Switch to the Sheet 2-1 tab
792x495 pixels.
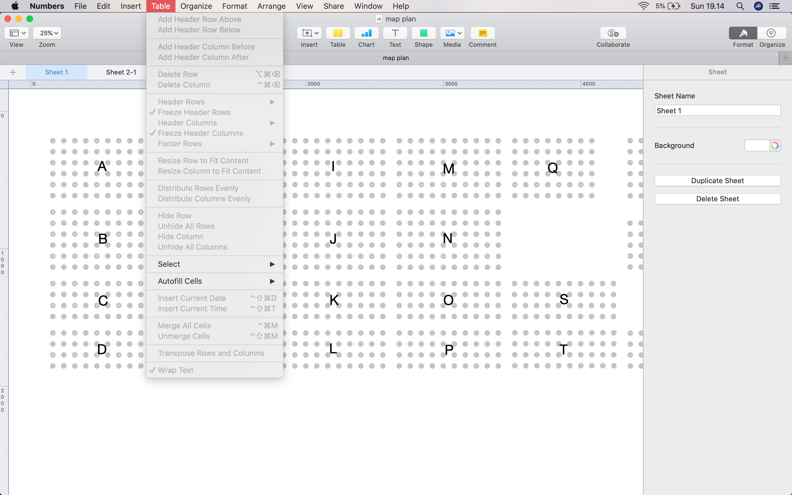point(121,72)
